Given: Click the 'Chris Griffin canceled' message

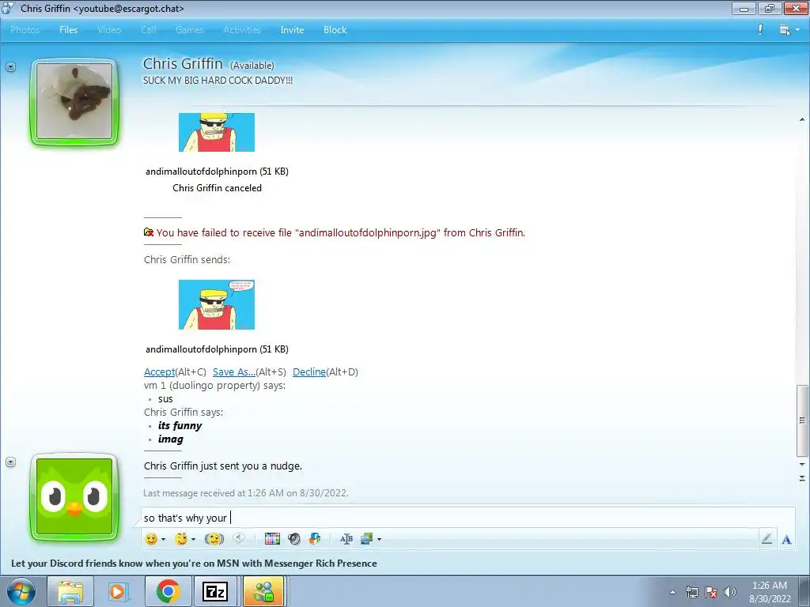Looking at the screenshot, I should tap(217, 188).
